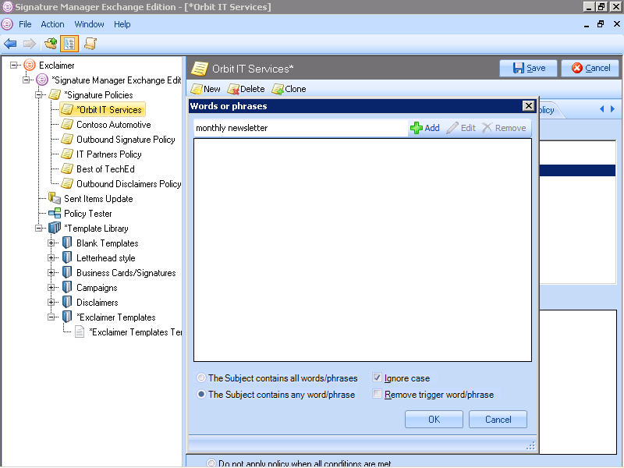Viewport: 624px width, 468px height.
Task: Click the dialog resize grip corner
Action: coord(530,445)
